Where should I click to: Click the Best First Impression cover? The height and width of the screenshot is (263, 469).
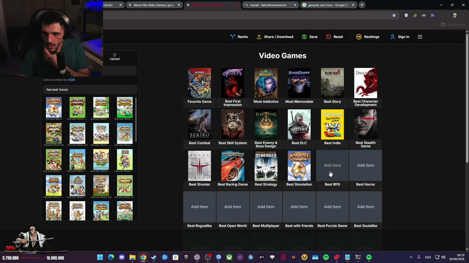coord(233,83)
